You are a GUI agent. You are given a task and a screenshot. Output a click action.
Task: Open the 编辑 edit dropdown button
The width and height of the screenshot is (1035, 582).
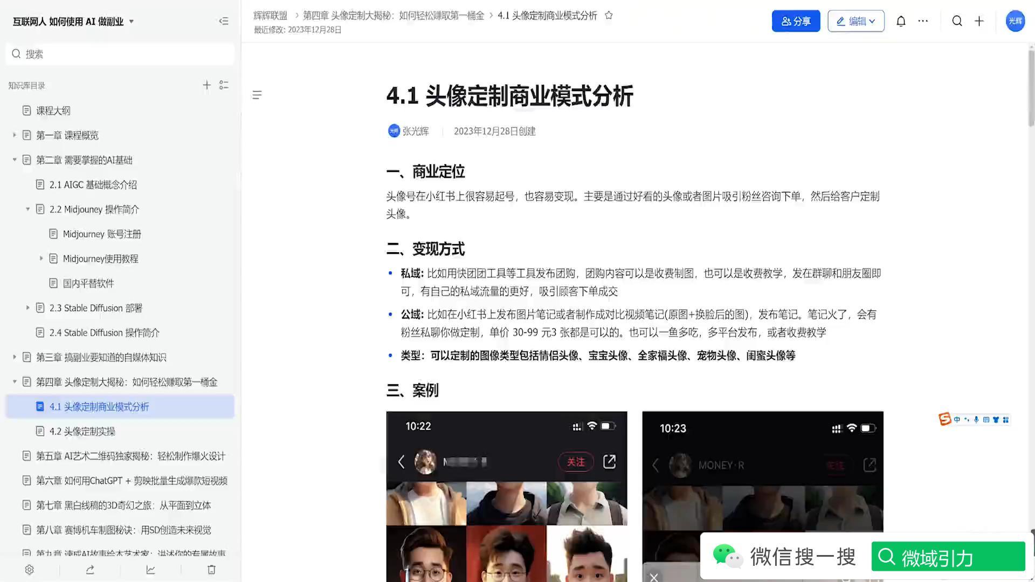click(855, 21)
